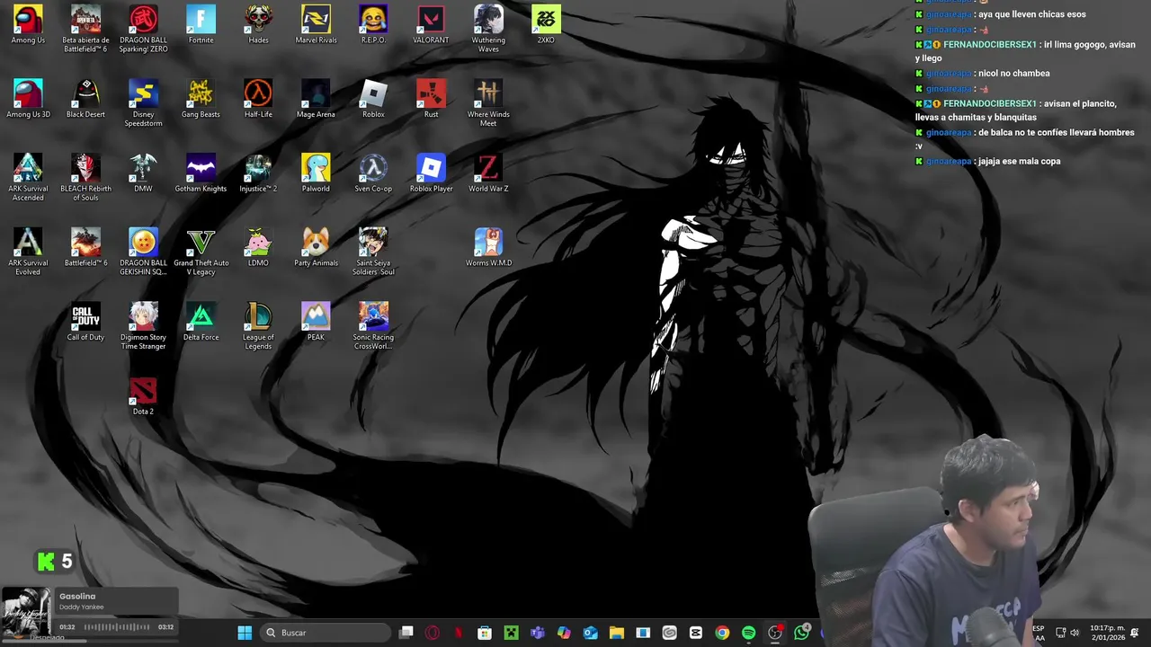Open Half-Life desktop shortcut
This screenshot has width=1151, height=647.
click(258, 99)
